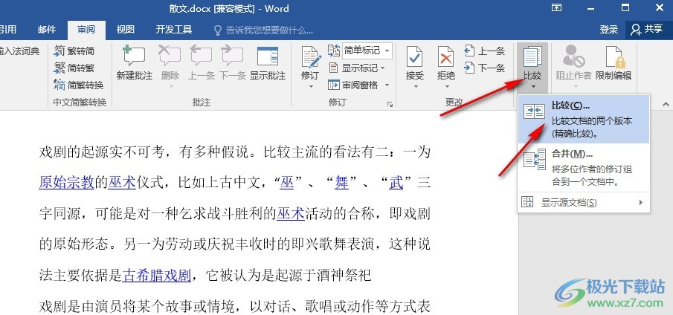Open the 修订 group dialog launcher
The width and height of the screenshot is (673, 315).
[x=390, y=104]
